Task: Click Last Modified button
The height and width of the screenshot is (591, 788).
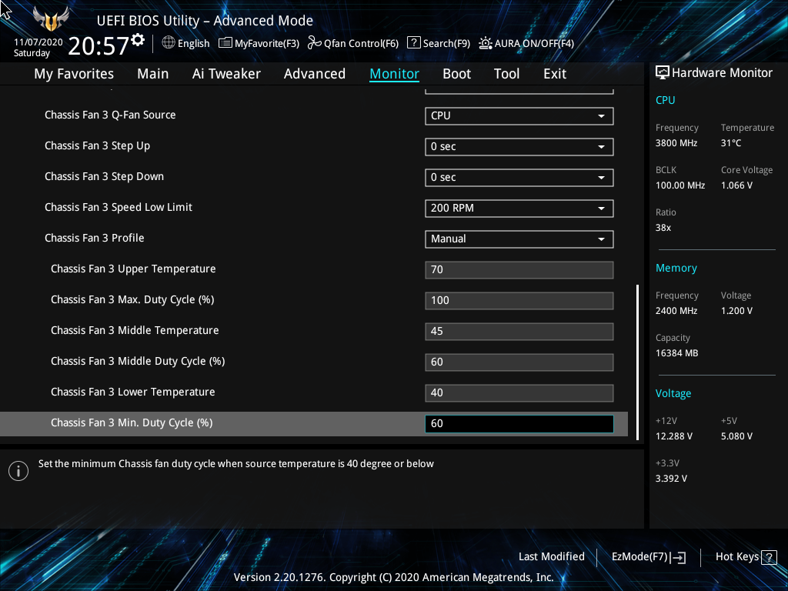Action: point(551,557)
